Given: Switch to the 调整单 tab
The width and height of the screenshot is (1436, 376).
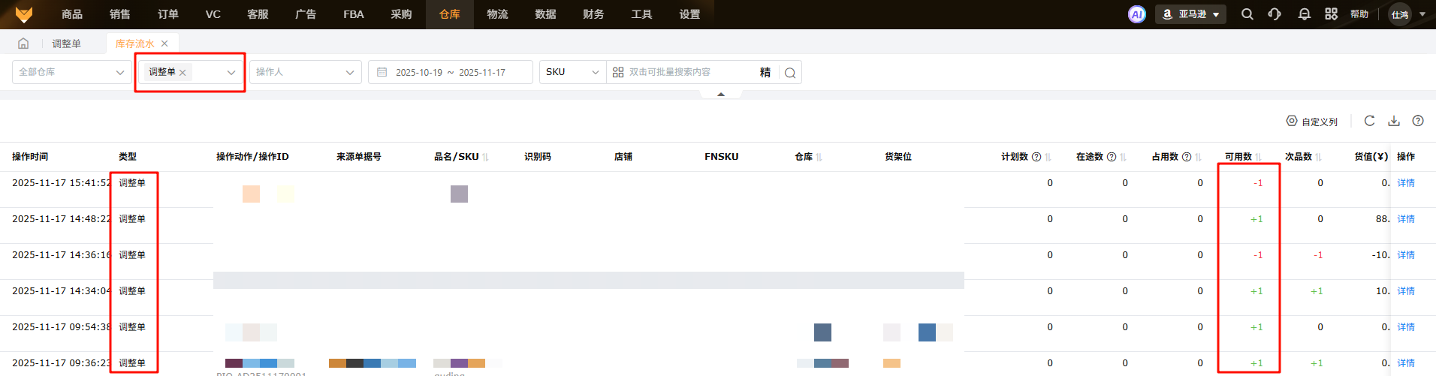Looking at the screenshot, I should pos(66,44).
